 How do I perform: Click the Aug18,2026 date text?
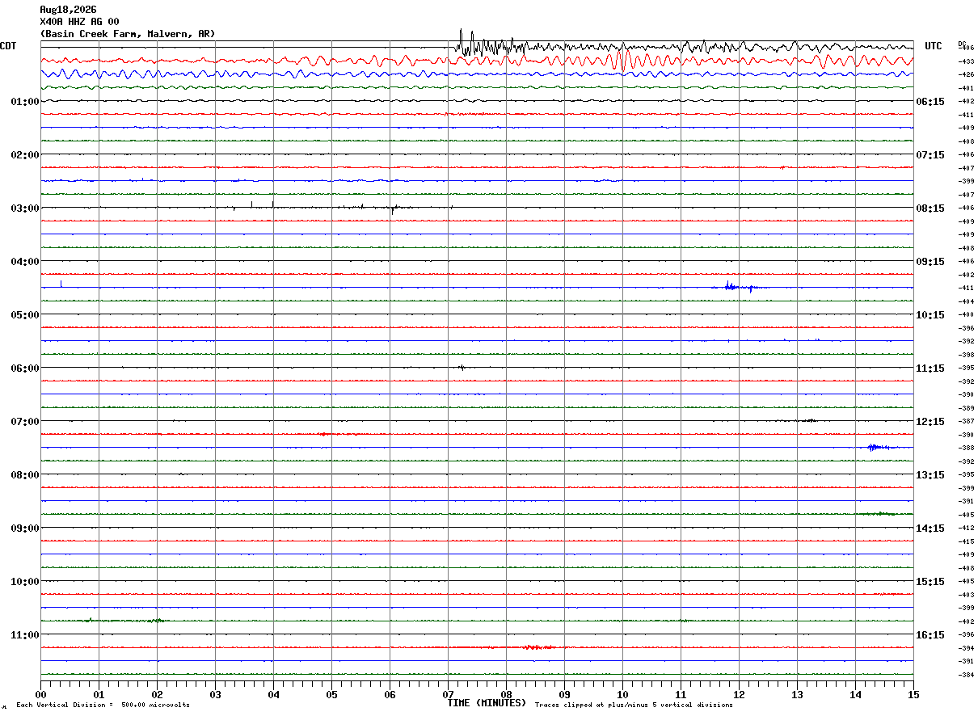[x=68, y=10]
